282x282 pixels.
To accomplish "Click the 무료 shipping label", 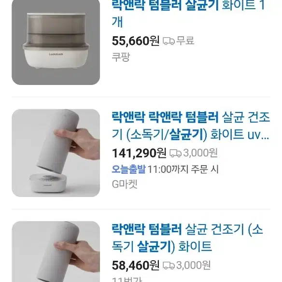I will click(x=185, y=41).
